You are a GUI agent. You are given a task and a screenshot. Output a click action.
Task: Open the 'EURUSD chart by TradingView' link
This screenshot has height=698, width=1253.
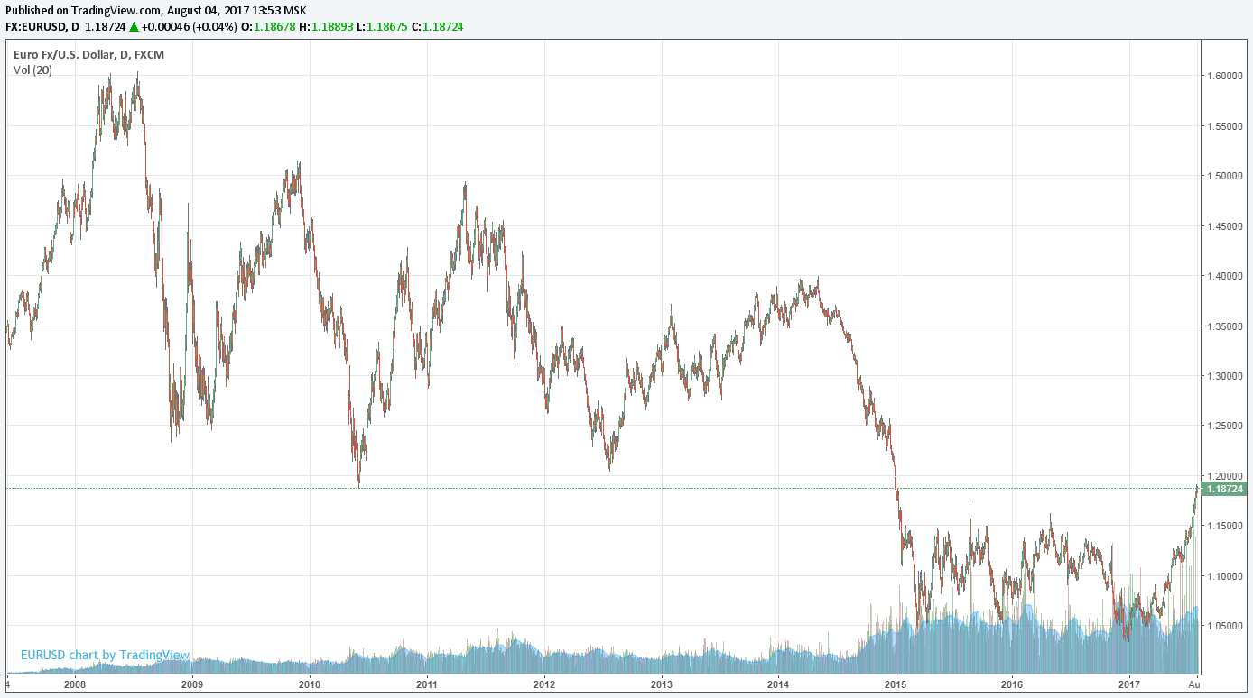[105, 655]
